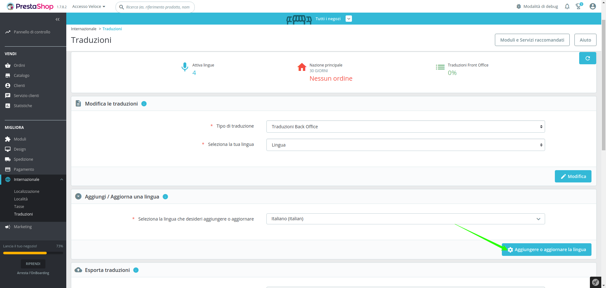The image size is (606, 288).
Task: Open Seleziona la tua lingua select
Action: 406,145
